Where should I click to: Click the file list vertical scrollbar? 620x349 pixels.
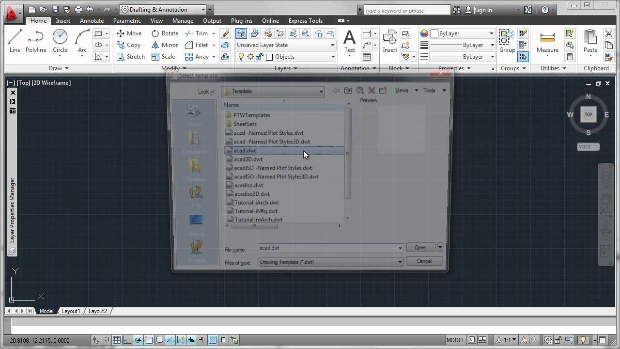(347, 153)
